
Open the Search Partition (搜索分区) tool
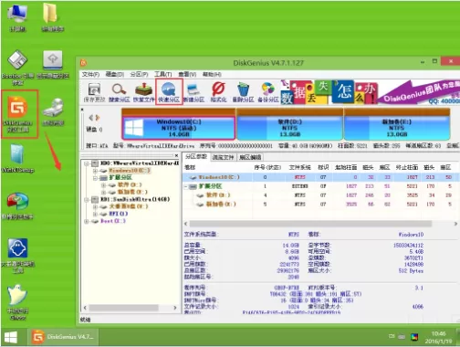click(x=119, y=92)
